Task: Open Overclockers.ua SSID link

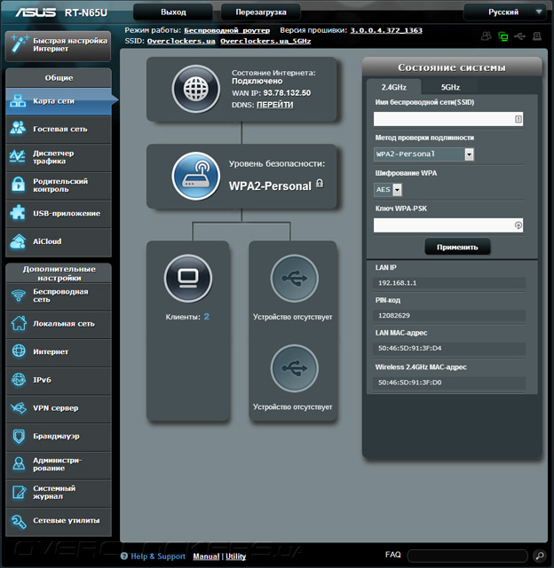Action: (x=181, y=41)
